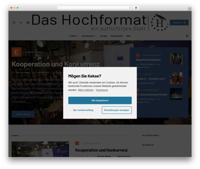This screenshot has width=200, height=169.
Task: Accept all cookies with Alle akzeptieren
Action: [100, 100]
